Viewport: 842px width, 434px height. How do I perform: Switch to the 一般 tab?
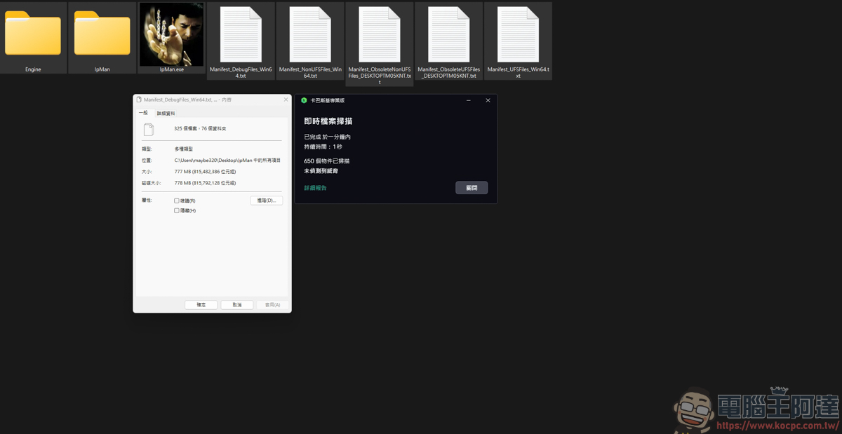pos(143,112)
